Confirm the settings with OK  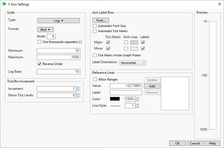click(177, 143)
